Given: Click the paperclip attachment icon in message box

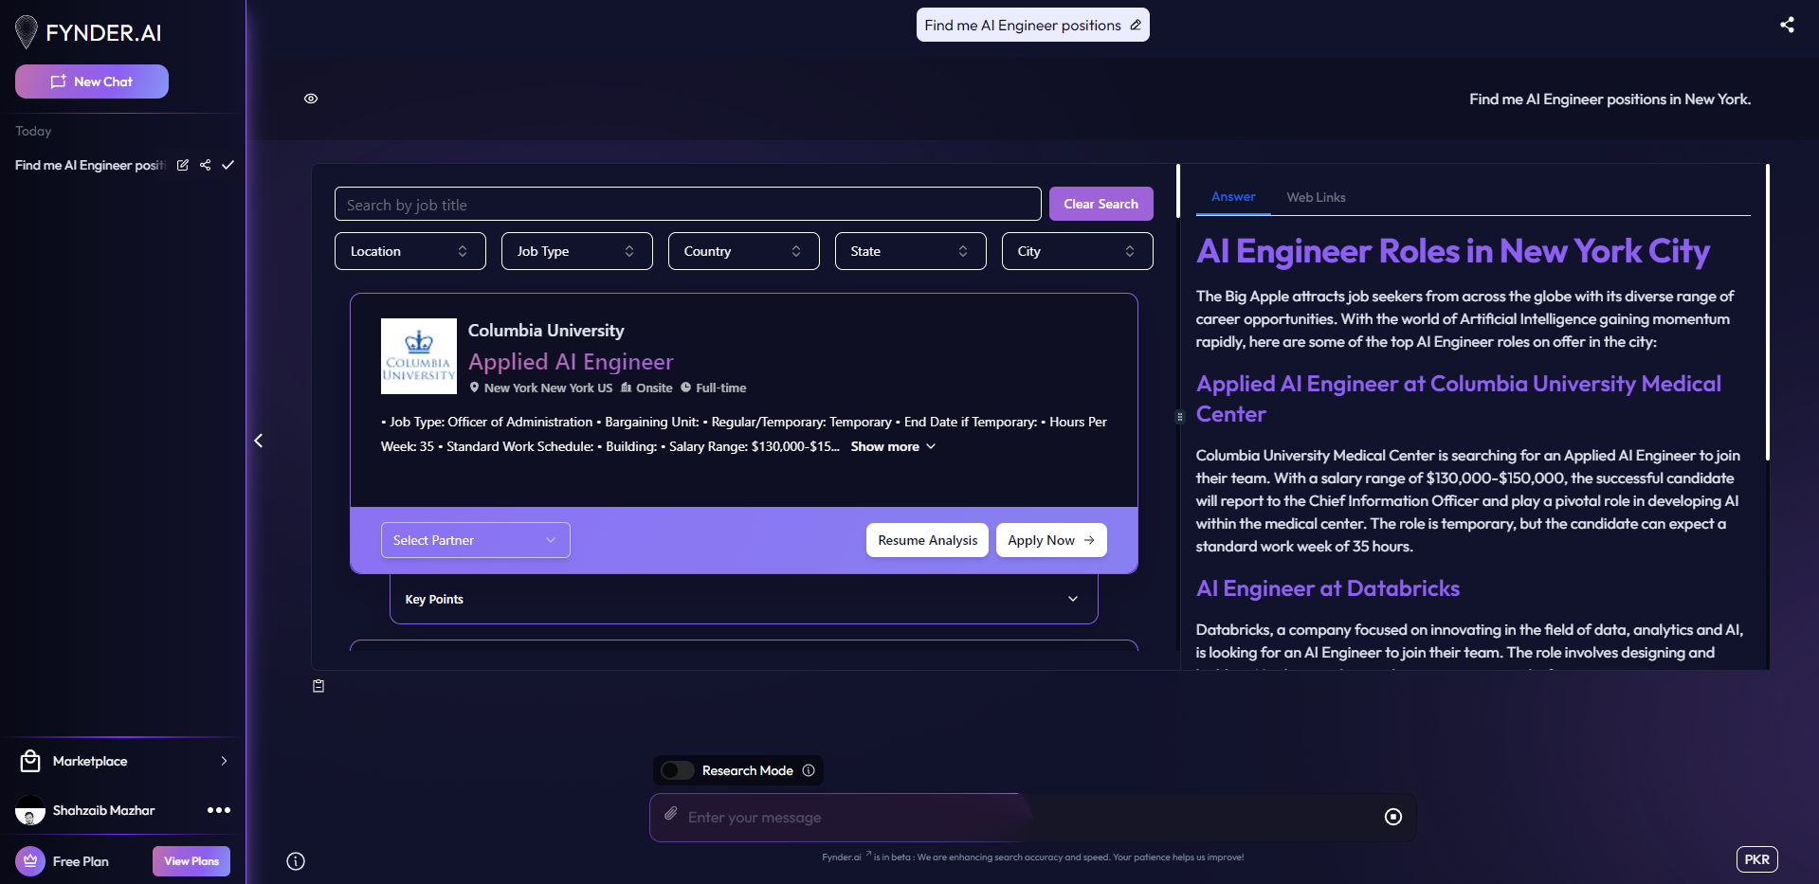Looking at the screenshot, I should (671, 814).
